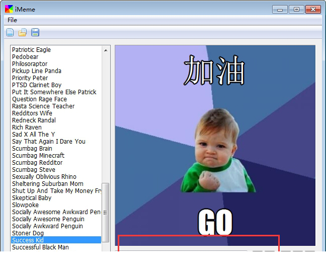The width and height of the screenshot is (326, 261).
Task: Select Redneck Randal
Action: tap(56, 120)
